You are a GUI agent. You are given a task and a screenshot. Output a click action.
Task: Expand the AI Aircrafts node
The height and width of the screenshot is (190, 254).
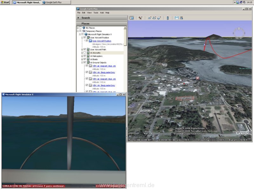[82, 53]
